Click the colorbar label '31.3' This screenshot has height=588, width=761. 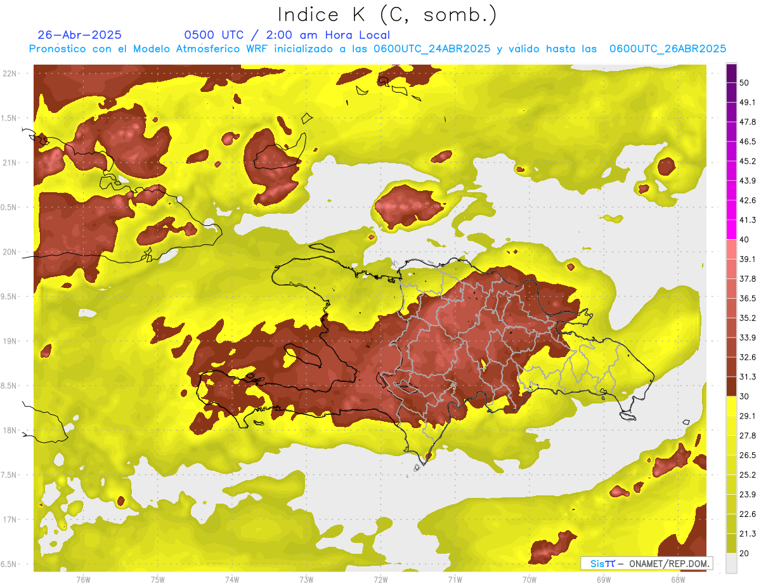click(x=747, y=377)
